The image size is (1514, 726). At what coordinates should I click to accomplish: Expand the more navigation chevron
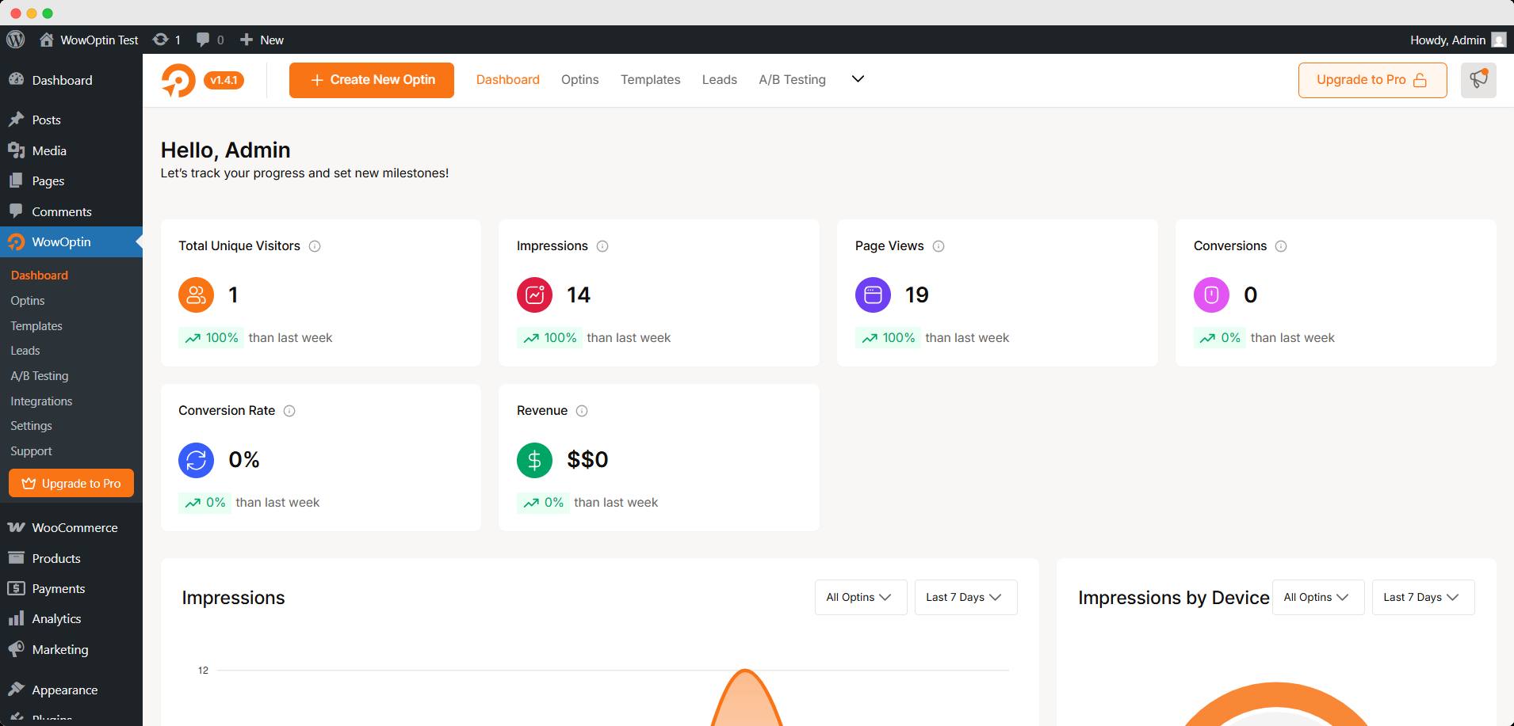pyautogui.click(x=858, y=79)
